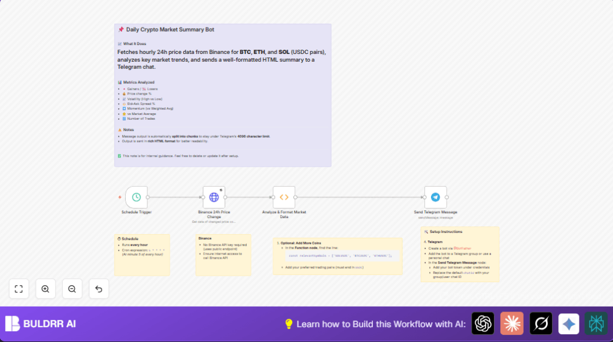Screen dimensions: 613x342
Task: Click the orange Claude starburst icon
Action: (x=512, y=323)
